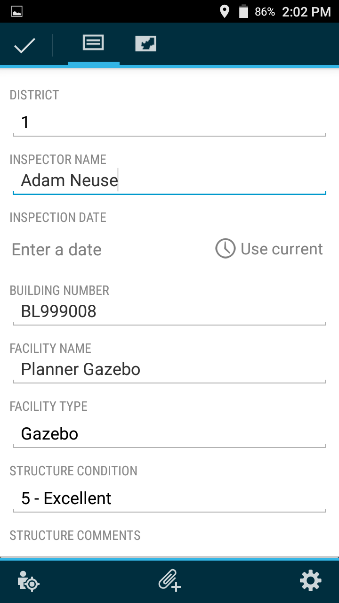Tap the checkmark to save the form
This screenshot has width=339, height=603.
pyautogui.click(x=25, y=46)
